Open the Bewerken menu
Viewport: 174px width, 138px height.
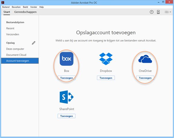(16, 7)
